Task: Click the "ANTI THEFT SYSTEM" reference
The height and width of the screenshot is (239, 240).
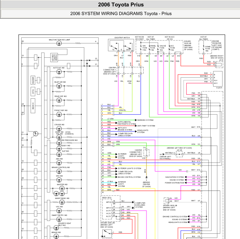Action: pyautogui.click(x=146, y=126)
